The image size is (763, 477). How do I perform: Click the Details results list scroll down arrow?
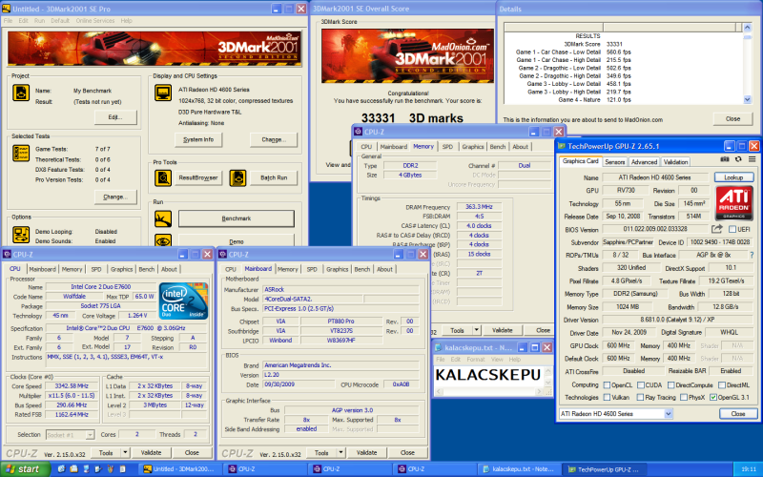pyautogui.click(x=748, y=99)
